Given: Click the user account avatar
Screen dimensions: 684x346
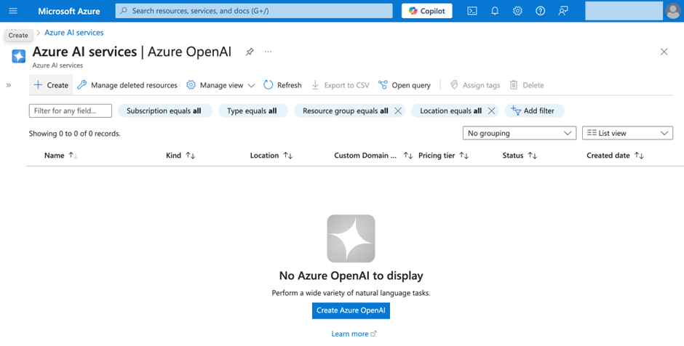Looking at the screenshot, I should [673, 11].
